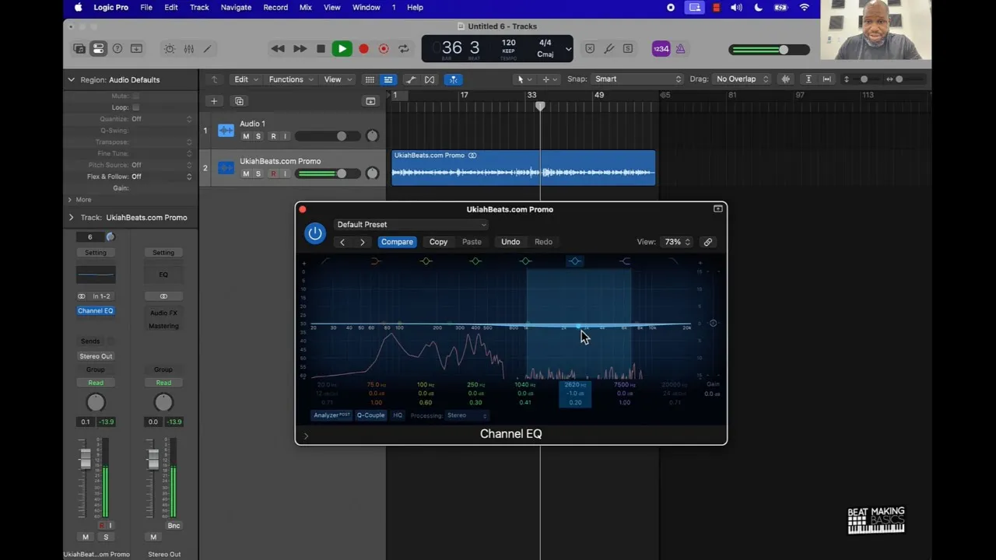Screen dimensions: 996x560
Task: Open Editors pencil icon
Action: pyautogui.click(x=207, y=49)
